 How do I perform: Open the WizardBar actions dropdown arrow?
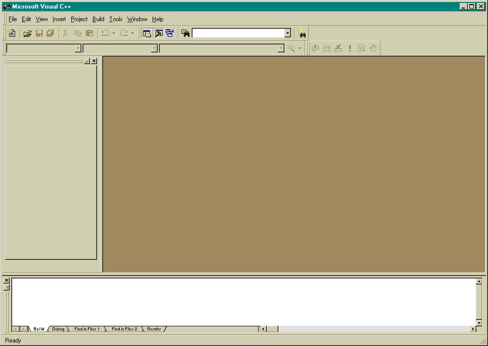tap(300, 48)
